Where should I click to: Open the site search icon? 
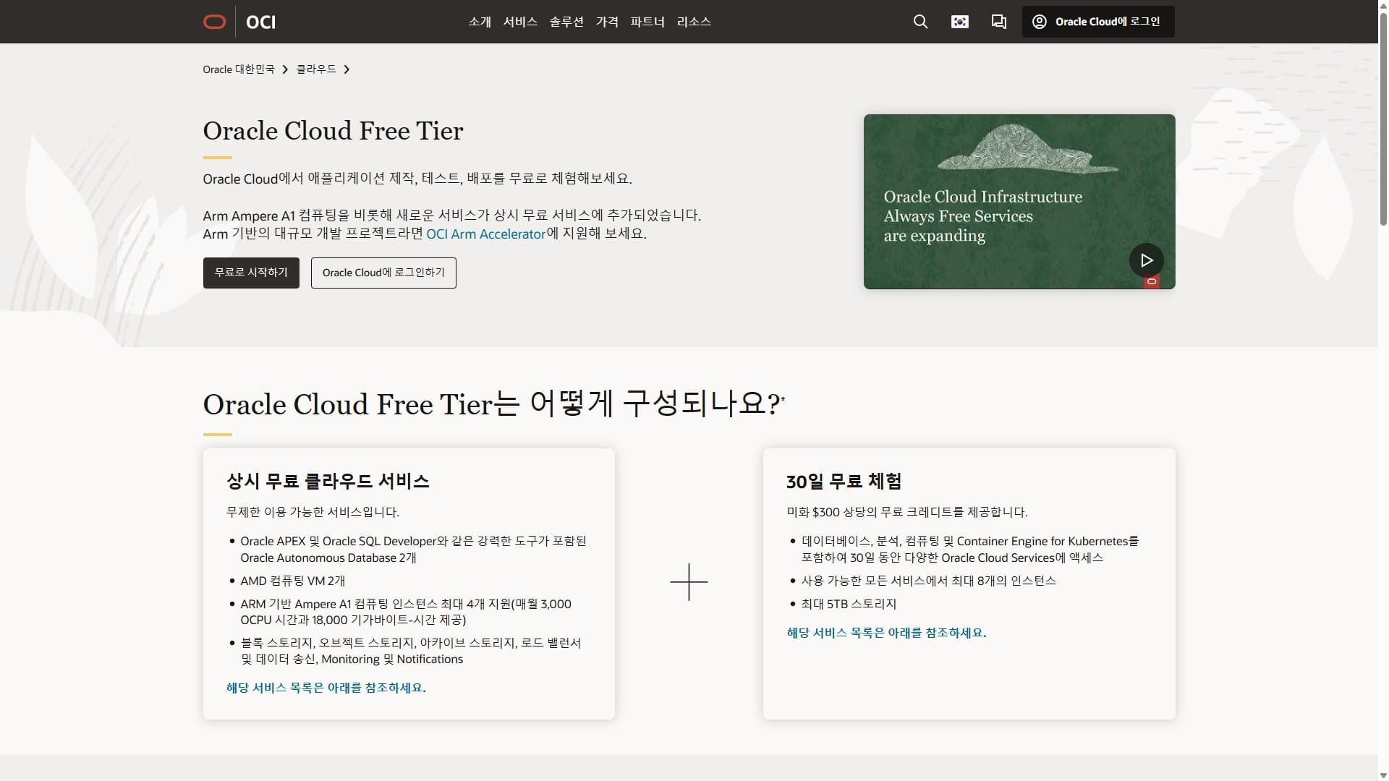tap(919, 22)
